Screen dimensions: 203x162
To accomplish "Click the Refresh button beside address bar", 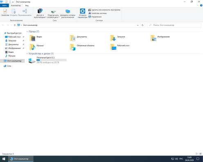I will [x=142, y=25].
